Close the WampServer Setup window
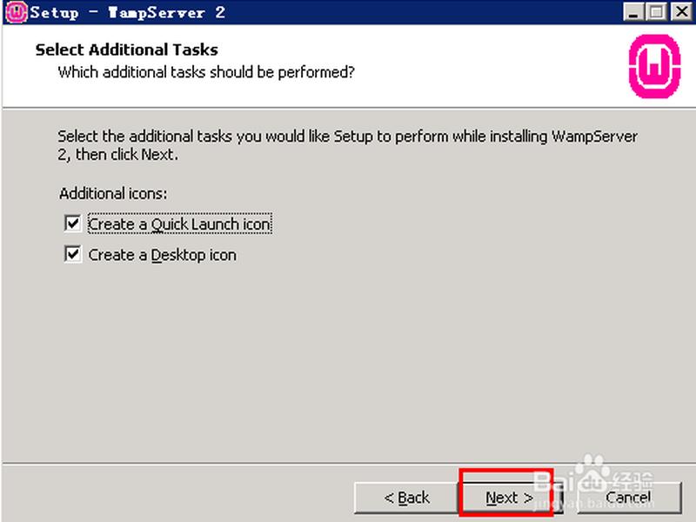 click(x=681, y=11)
